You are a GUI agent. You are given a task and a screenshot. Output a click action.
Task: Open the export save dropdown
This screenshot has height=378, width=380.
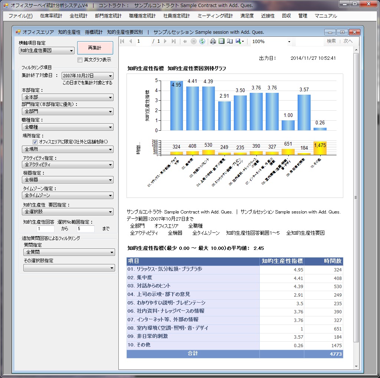click(240, 42)
